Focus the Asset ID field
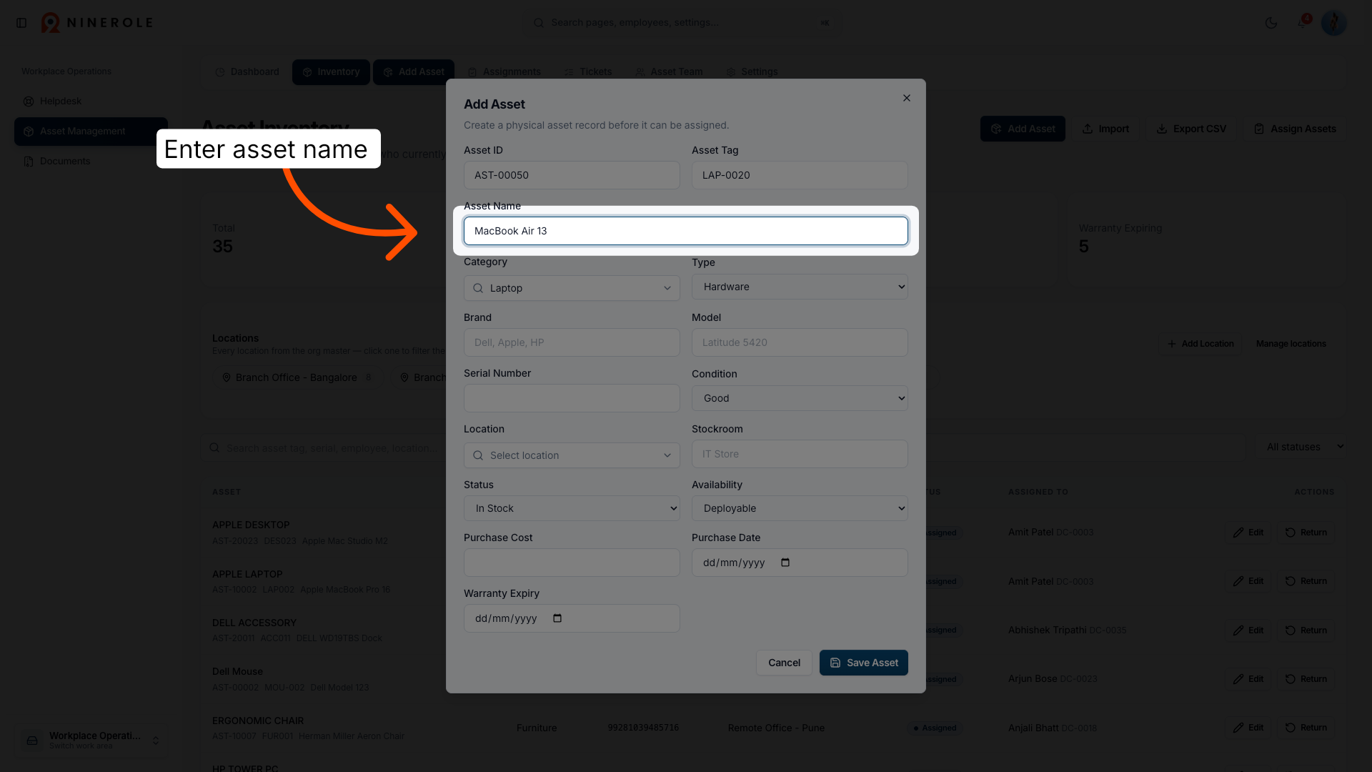This screenshot has height=772, width=1372. pos(572,175)
